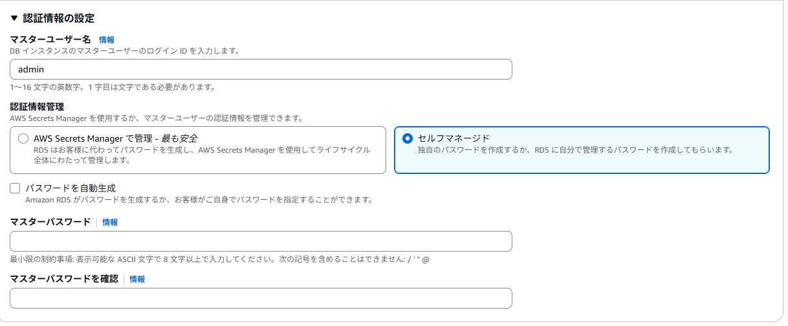Click the マスターユーザー名 field label

pyautogui.click(x=50, y=40)
